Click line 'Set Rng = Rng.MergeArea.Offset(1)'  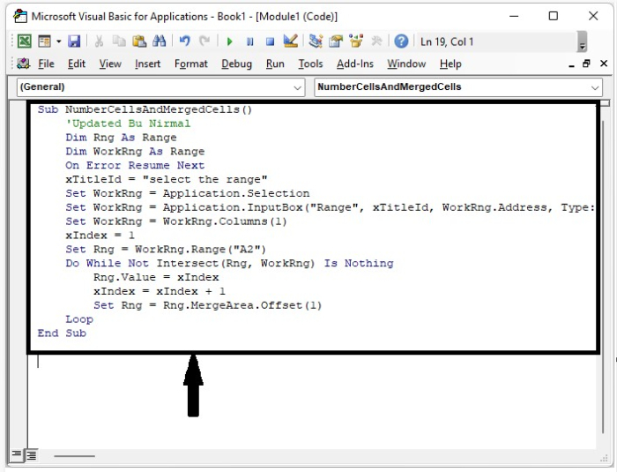point(207,305)
